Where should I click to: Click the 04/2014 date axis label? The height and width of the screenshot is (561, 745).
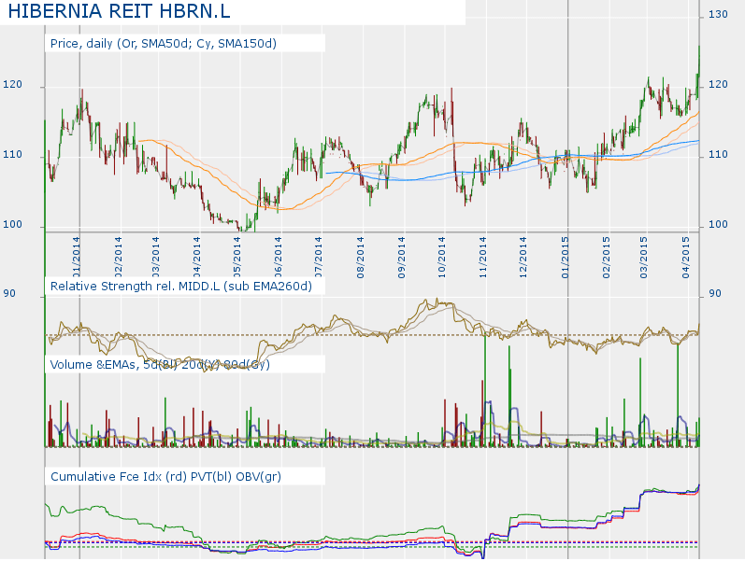[196, 258]
